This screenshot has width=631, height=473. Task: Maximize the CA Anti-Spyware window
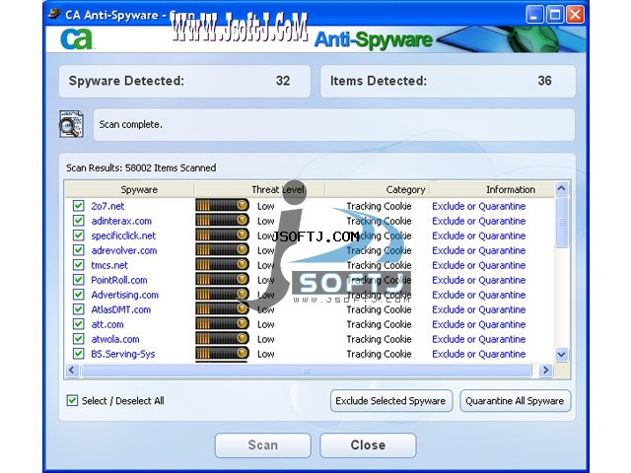[554, 15]
